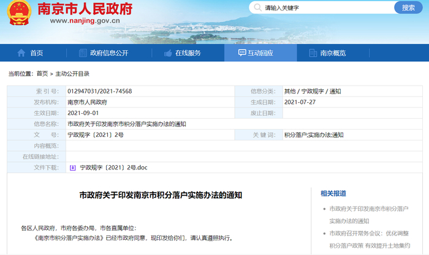Click the 索引号 label cell

[x=36, y=91]
